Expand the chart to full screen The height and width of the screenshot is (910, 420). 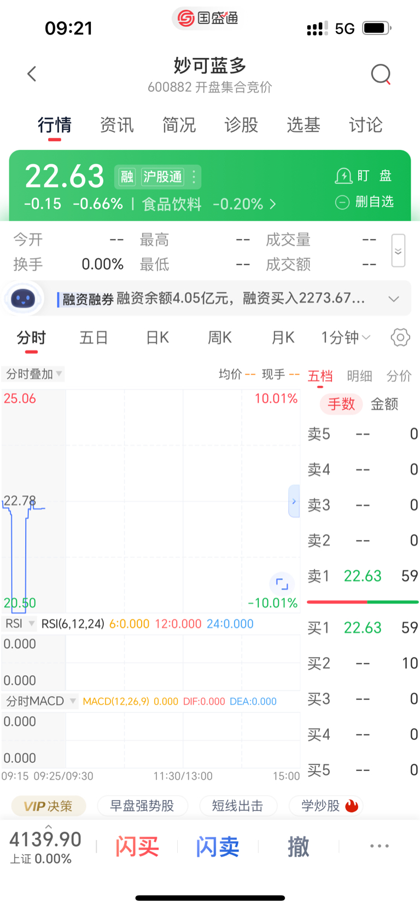pyautogui.click(x=282, y=583)
